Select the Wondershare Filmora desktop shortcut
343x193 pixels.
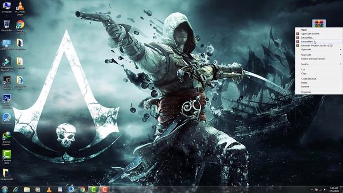point(6,64)
